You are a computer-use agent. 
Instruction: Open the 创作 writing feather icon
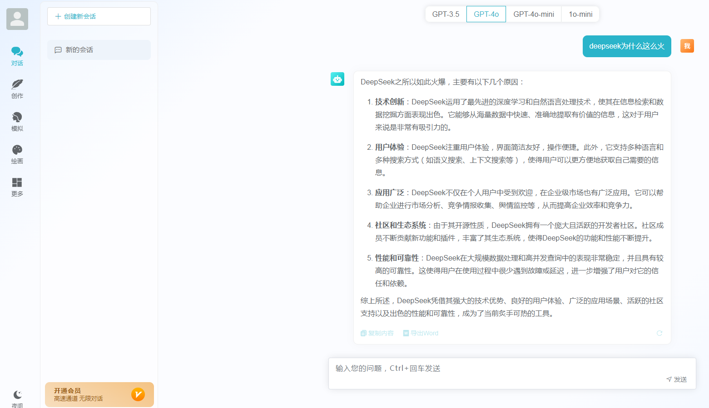click(x=17, y=89)
